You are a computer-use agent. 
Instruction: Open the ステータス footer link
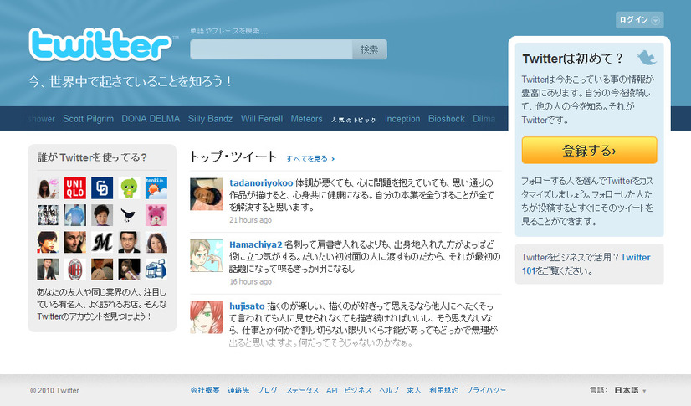(302, 390)
